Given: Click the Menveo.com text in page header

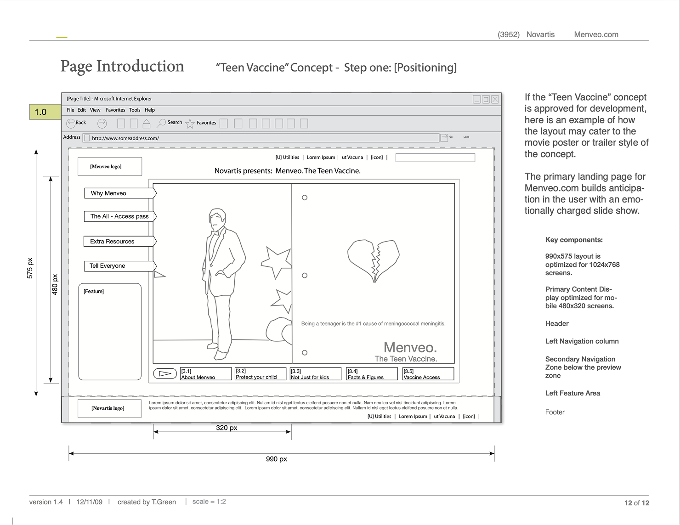Looking at the screenshot, I should click(x=596, y=34).
